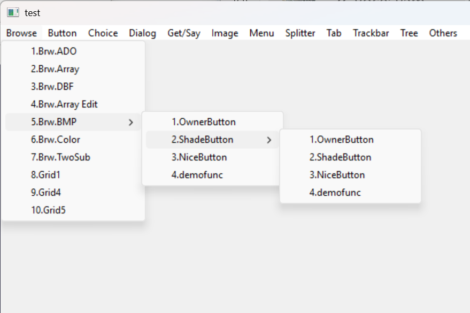470x313 pixels.
Task: Open the Get/Say menu
Action: pos(184,33)
